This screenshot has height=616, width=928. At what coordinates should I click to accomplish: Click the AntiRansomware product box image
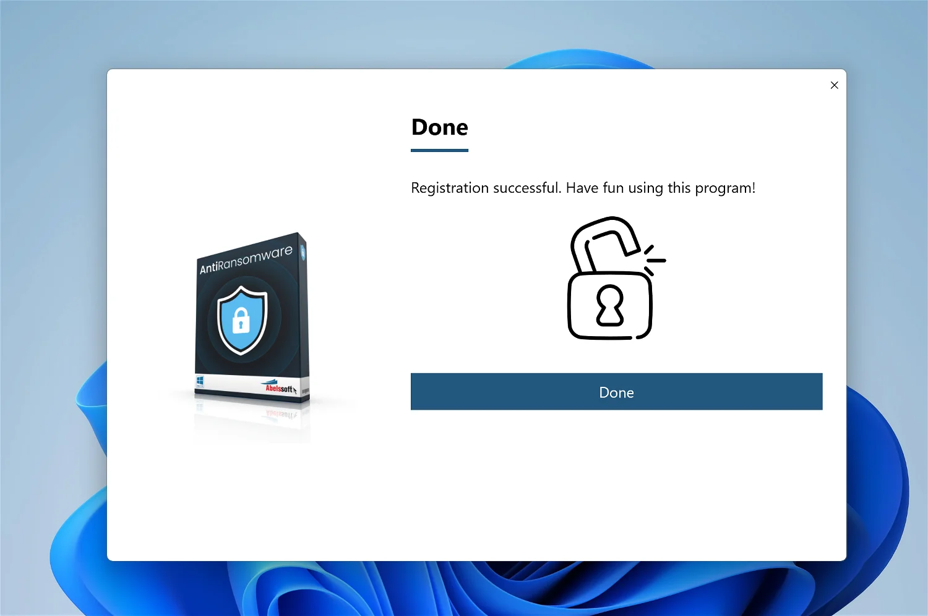pyautogui.click(x=252, y=319)
